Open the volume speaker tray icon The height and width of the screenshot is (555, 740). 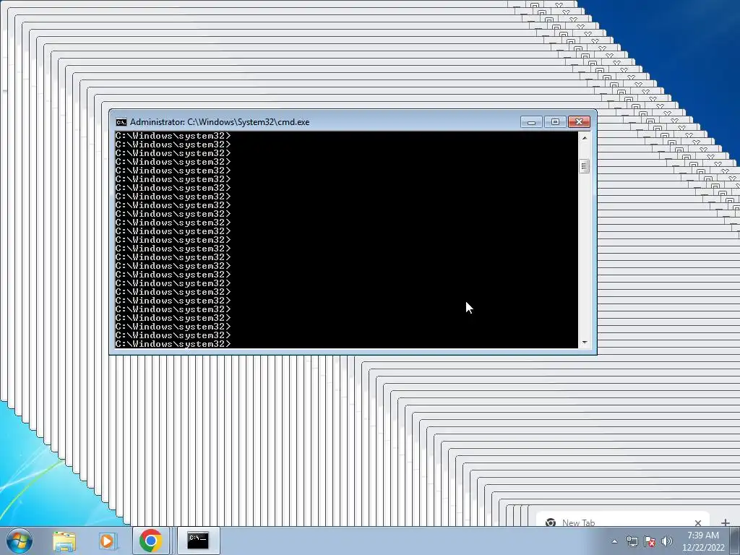click(667, 541)
